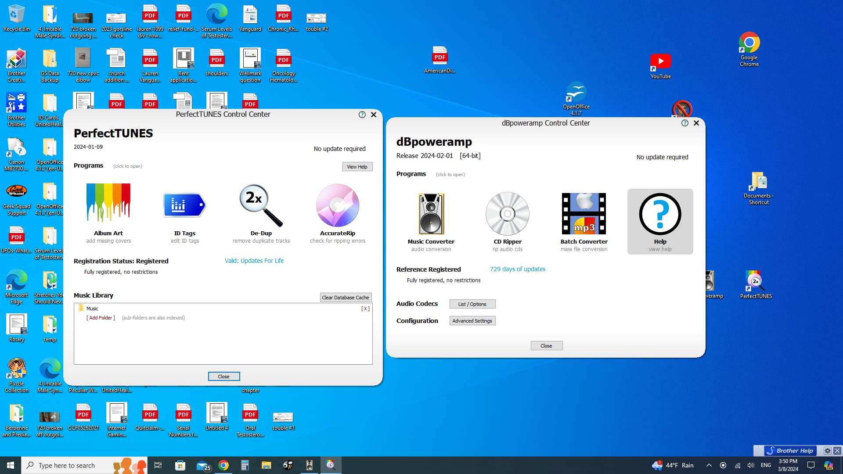
Task: Click 729 days of updates link
Action: click(x=518, y=269)
